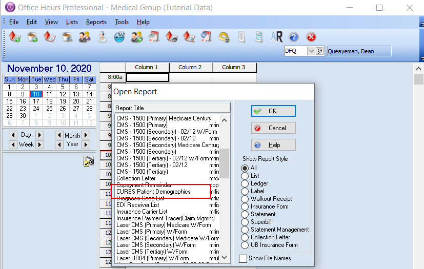
Task: Click the red book with magnifier icon
Action: pos(189,37)
